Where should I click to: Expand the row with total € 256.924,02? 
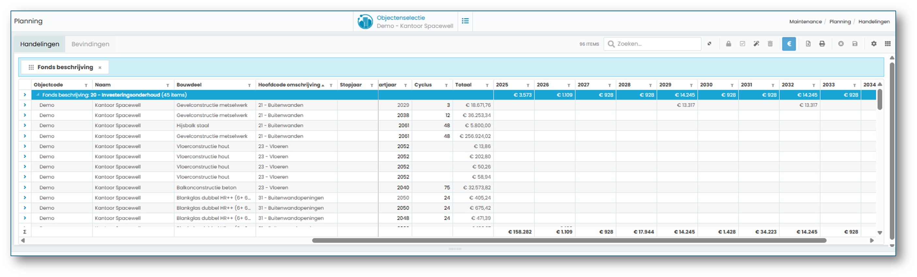(24, 136)
